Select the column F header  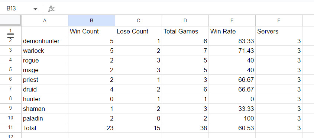(279, 21)
